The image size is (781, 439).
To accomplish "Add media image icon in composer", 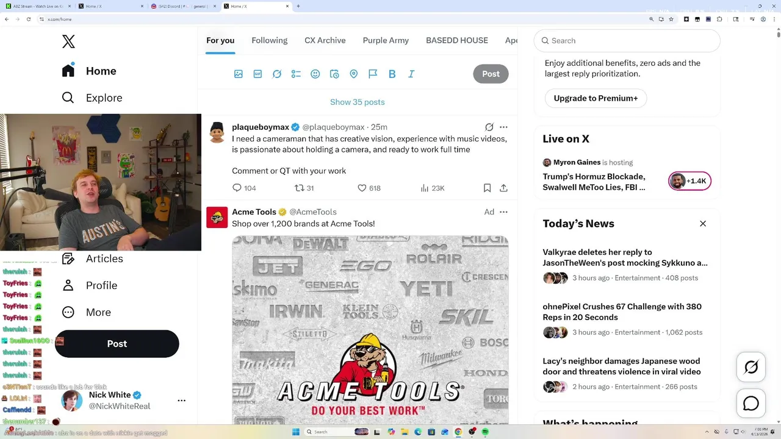I will pyautogui.click(x=239, y=74).
